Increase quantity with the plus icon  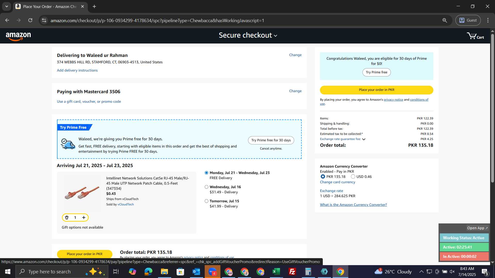point(84,218)
